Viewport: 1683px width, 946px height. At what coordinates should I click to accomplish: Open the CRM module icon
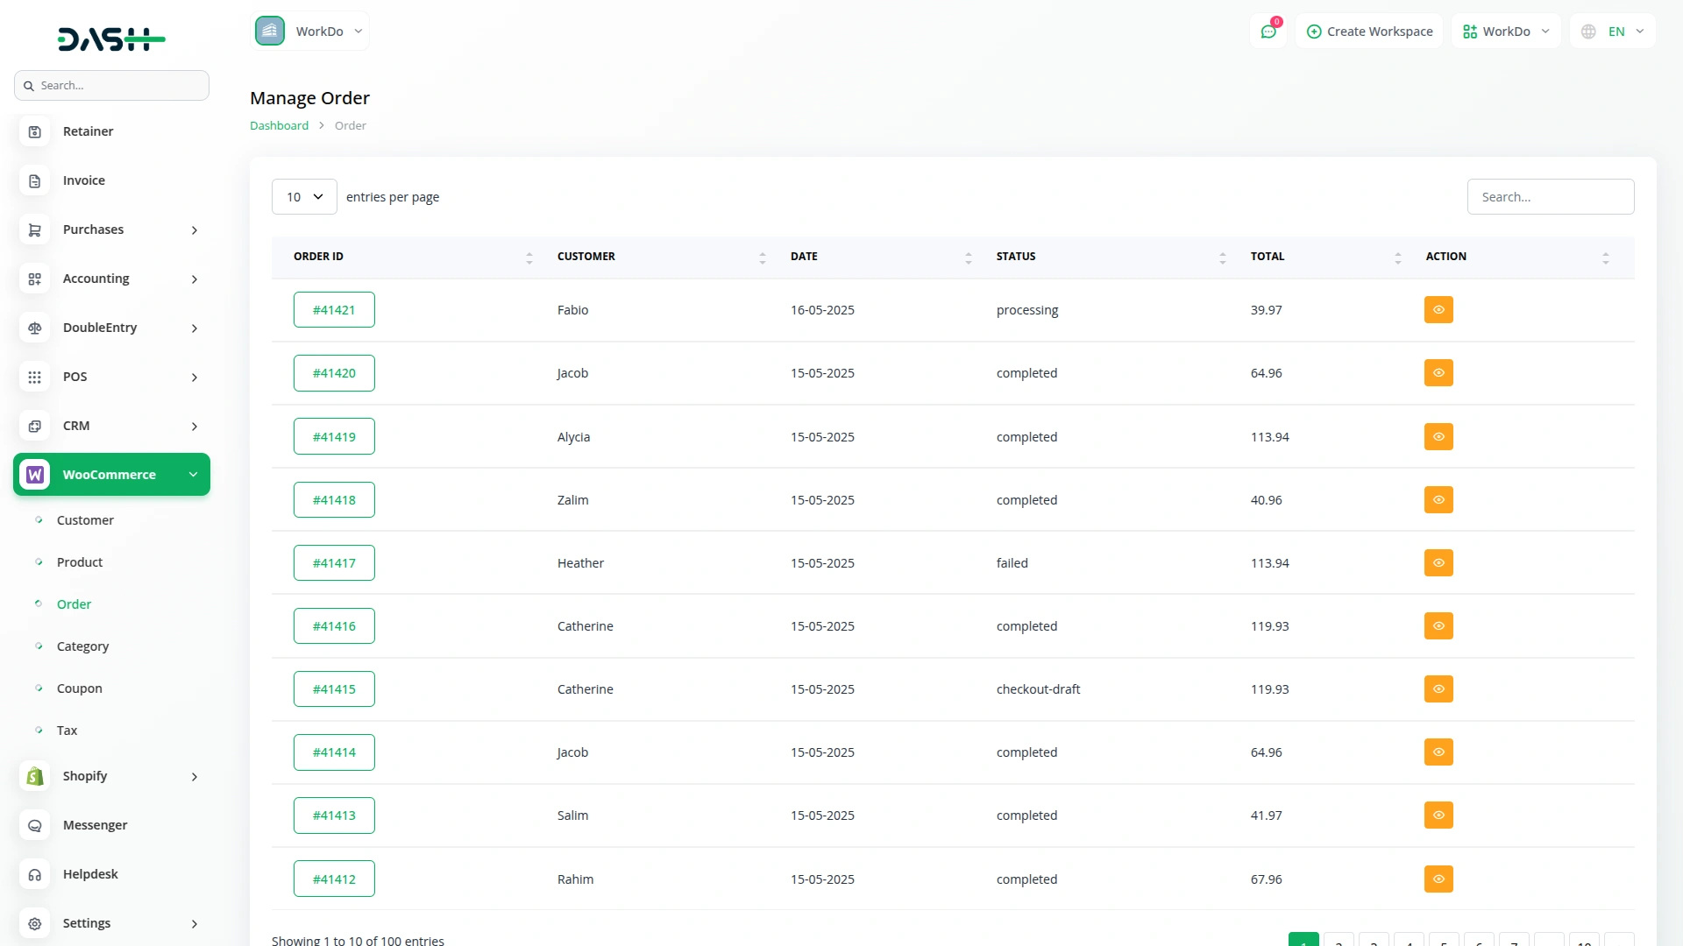(x=34, y=426)
